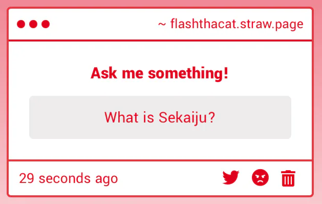Click the first red window dot
Image resolution: width=322 pixels, height=204 pixels.
[x=21, y=24]
